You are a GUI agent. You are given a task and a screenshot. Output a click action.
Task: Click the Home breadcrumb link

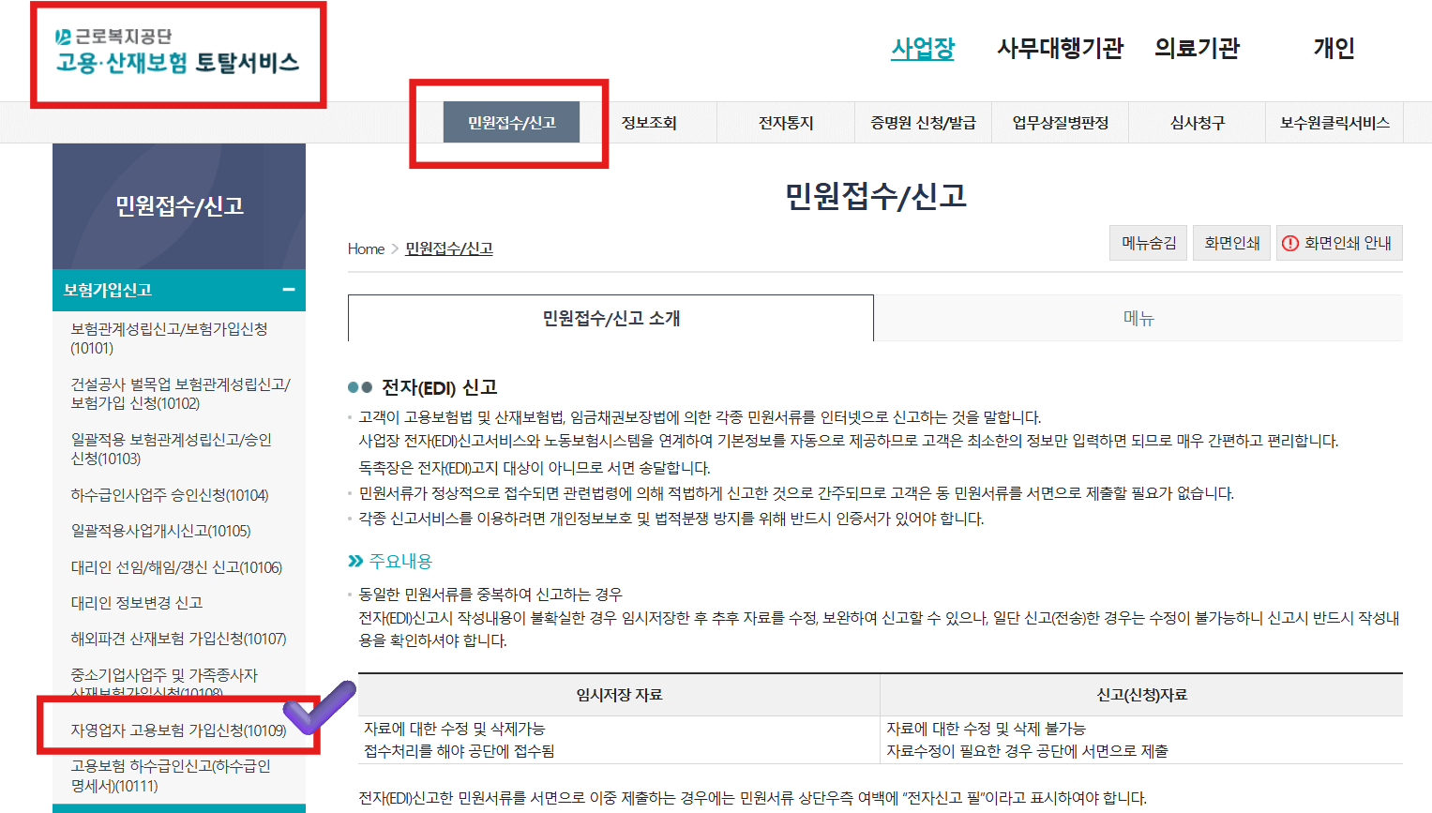[x=366, y=248]
